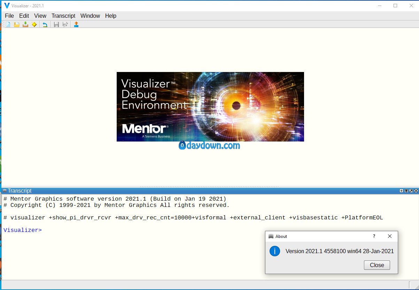Dismiss About dialog with its X button
Viewport: 419px width, 290px height.
390,236
